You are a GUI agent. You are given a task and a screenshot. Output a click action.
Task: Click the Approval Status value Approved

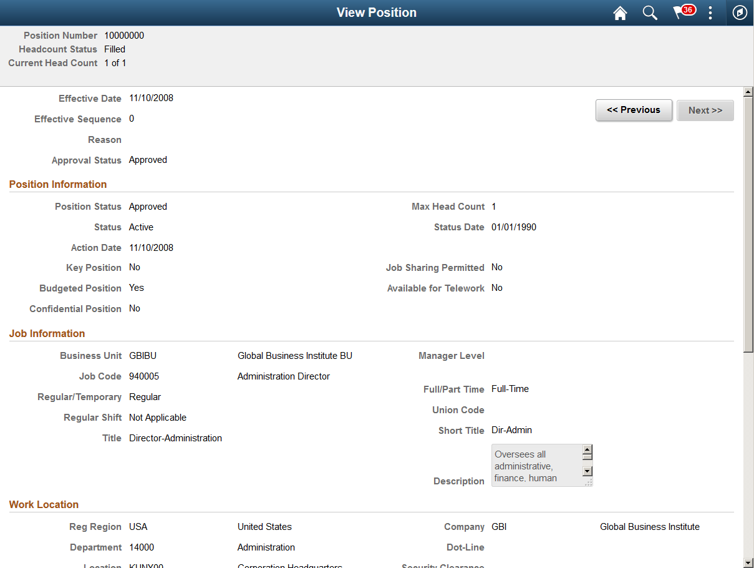(x=148, y=160)
